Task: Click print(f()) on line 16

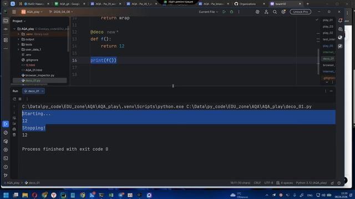Action: (x=104, y=60)
